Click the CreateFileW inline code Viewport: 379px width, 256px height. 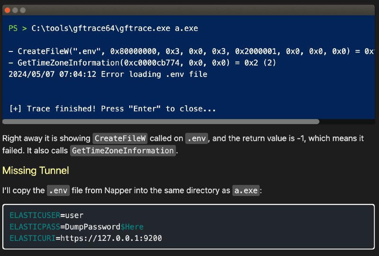[x=120, y=138]
